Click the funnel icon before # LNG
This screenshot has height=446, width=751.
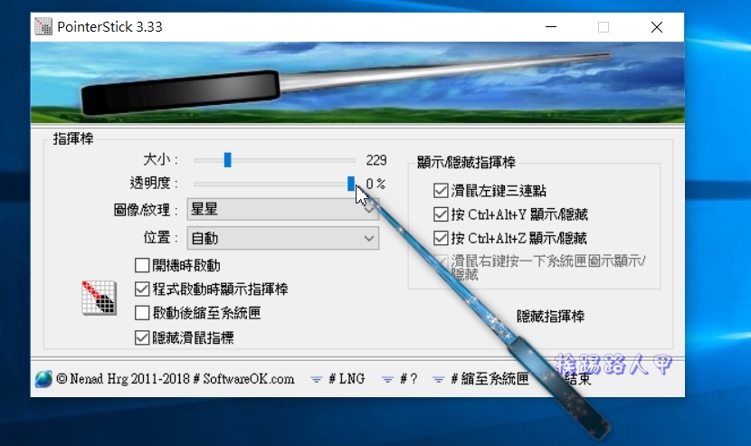click(316, 379)
